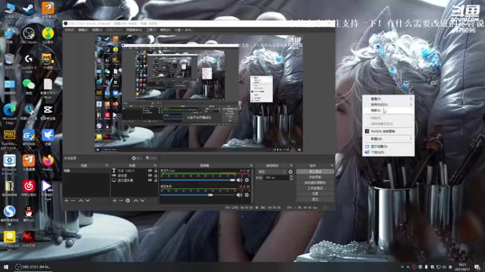Open QQ Music desktop icon
This screenshot has width=485, height=272.
point(48,35)
